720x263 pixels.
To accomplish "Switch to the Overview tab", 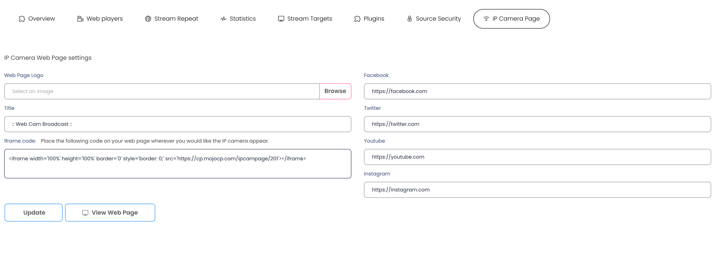I will (37, 19).
